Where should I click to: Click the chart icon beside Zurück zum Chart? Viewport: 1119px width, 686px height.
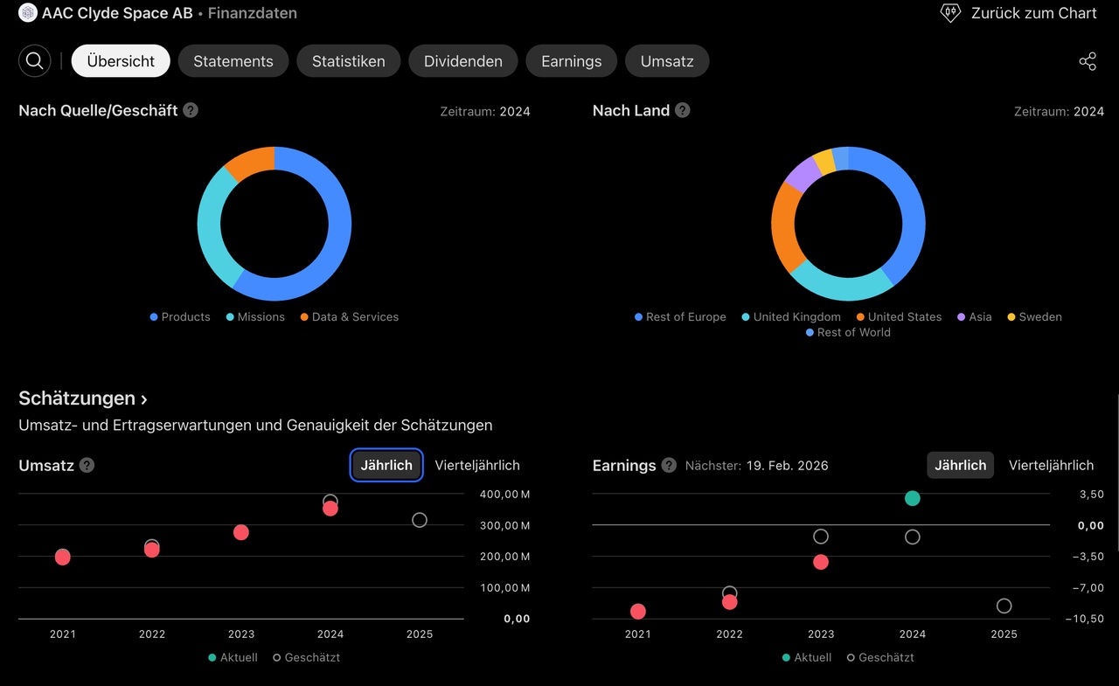tap(950, 13)
